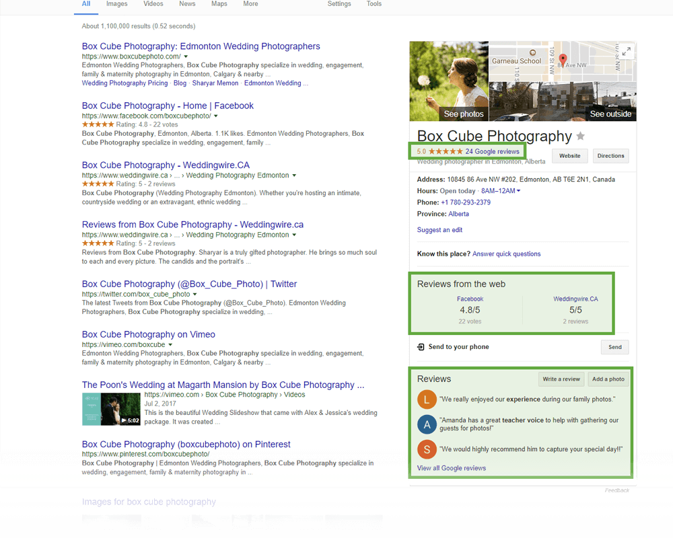The height and width of the screenshot is (538, 673).
Task: Open the Videos breadcrumb in the Vimeo result
Action: pyautogui.click(x=295, y=395)
